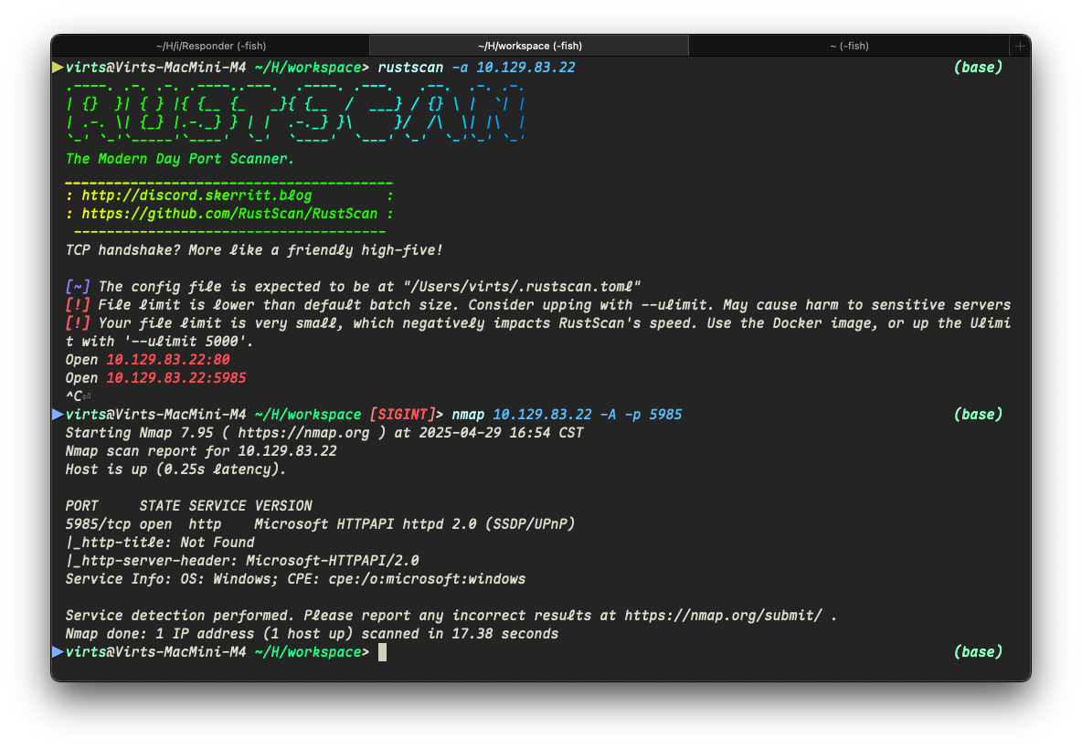Switch to the ~/H/i/Responder fish tab
1082x749 pixels.
210,47
